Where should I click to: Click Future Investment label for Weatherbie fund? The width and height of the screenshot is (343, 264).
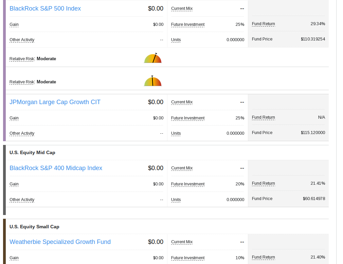(x=188, y=258)
